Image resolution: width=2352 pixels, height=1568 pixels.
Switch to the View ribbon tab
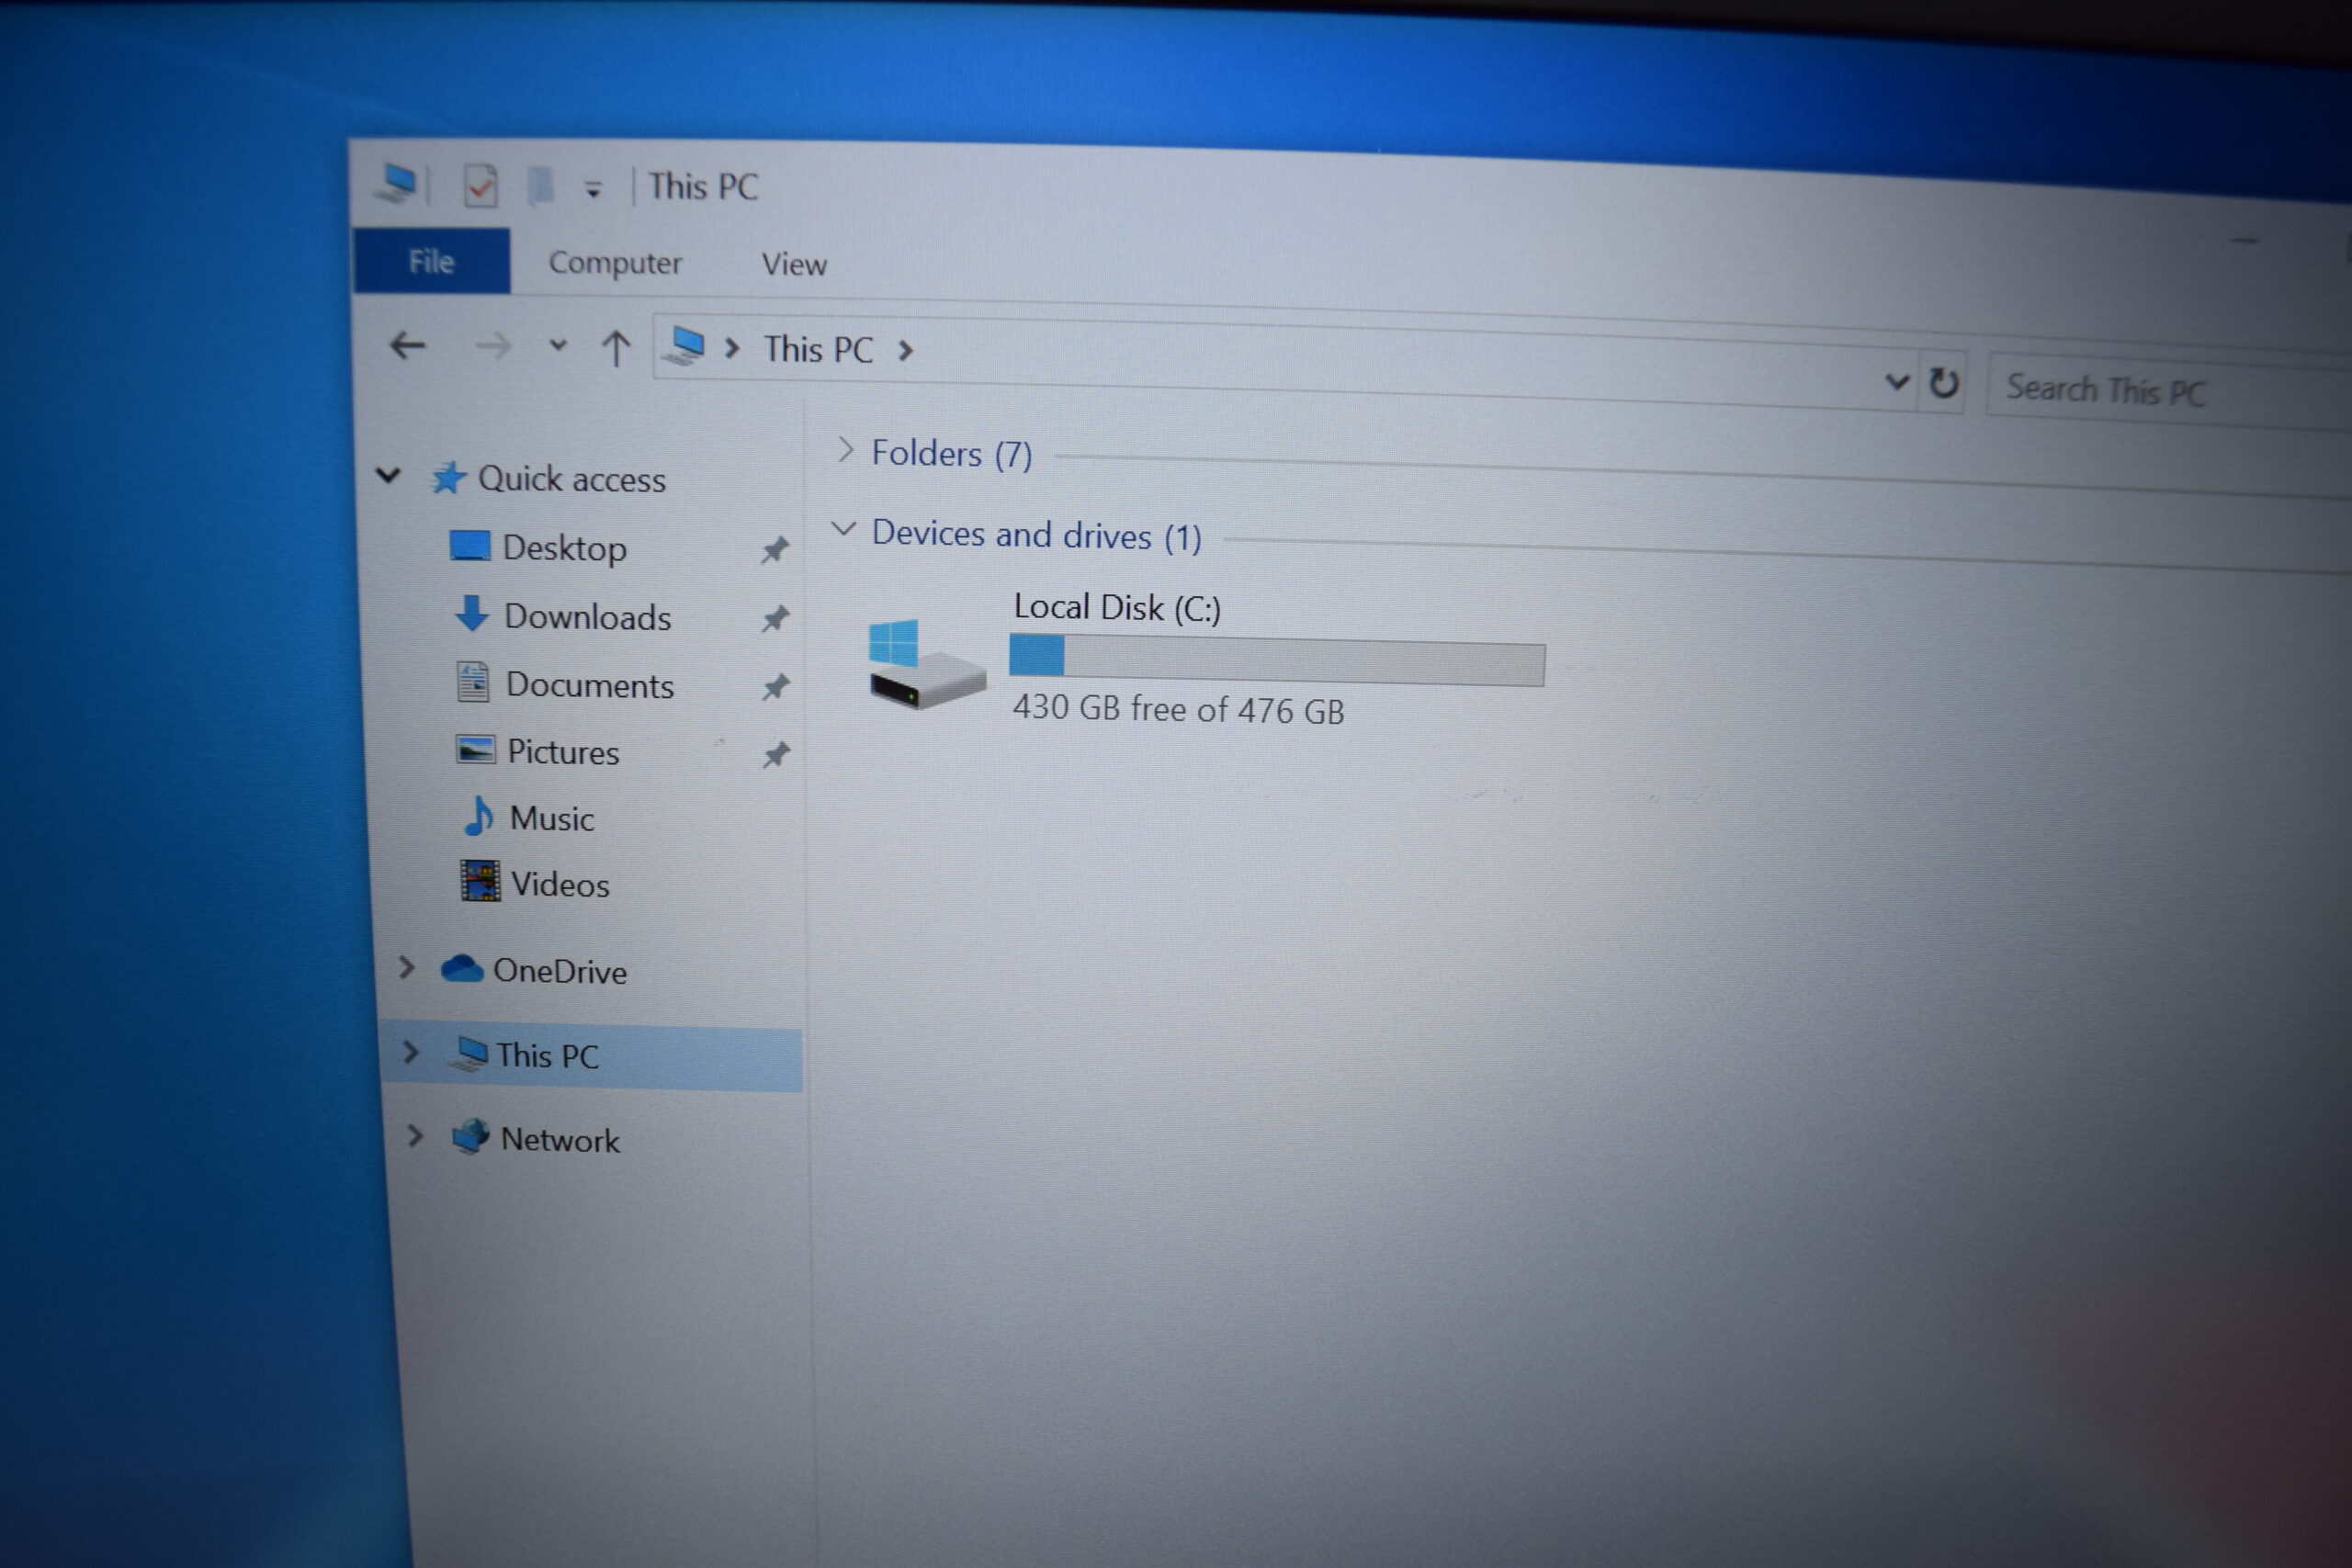pyautogui.click(x=794, y=264)
